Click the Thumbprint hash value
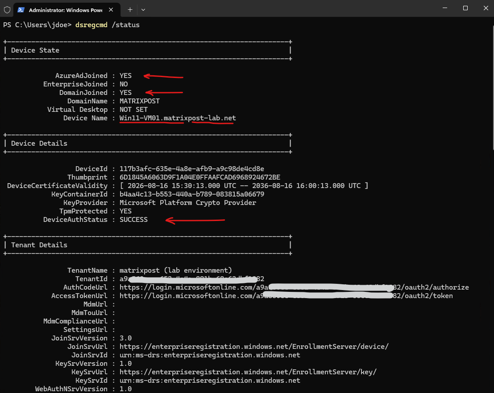 [x=200, y=177]
